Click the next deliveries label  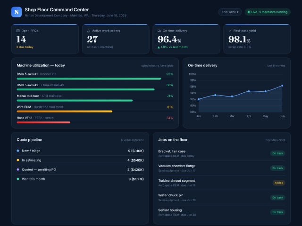tap(275, 140)
